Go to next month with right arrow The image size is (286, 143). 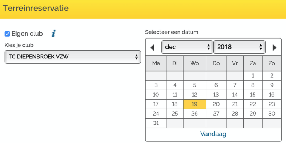(x=274, y=48)
